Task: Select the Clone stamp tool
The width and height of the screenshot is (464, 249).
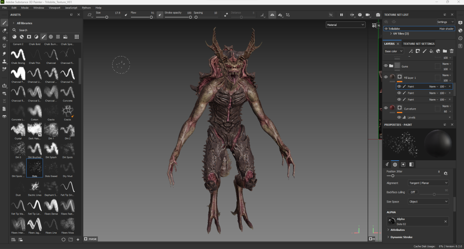Action: coord(5,61)
